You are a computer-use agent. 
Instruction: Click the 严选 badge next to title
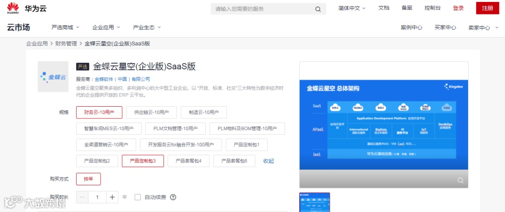(82, 67)
